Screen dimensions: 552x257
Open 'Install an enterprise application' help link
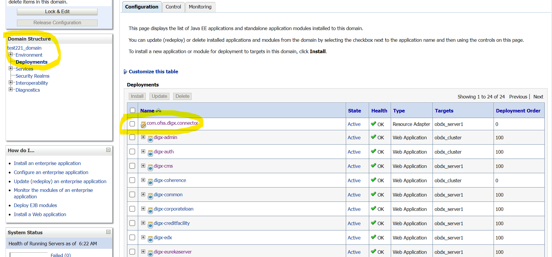(47, 163)
